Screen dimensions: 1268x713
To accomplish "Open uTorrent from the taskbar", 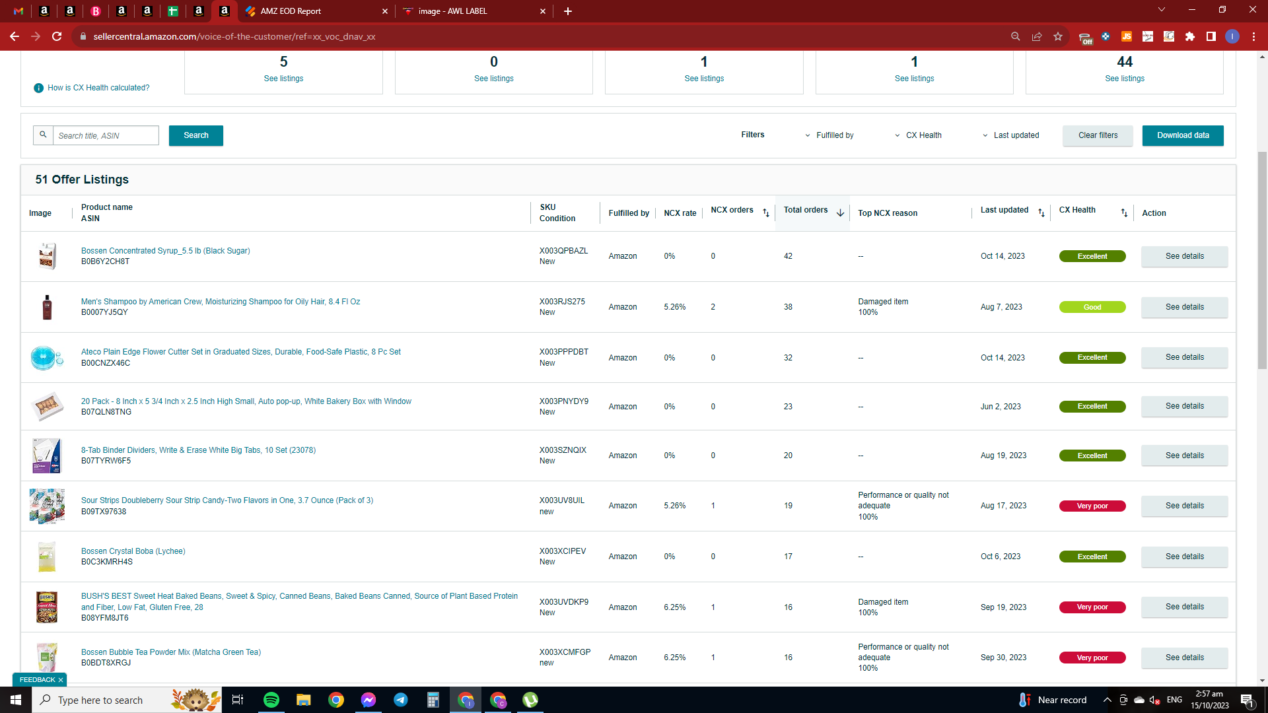I will click(530, 700).
